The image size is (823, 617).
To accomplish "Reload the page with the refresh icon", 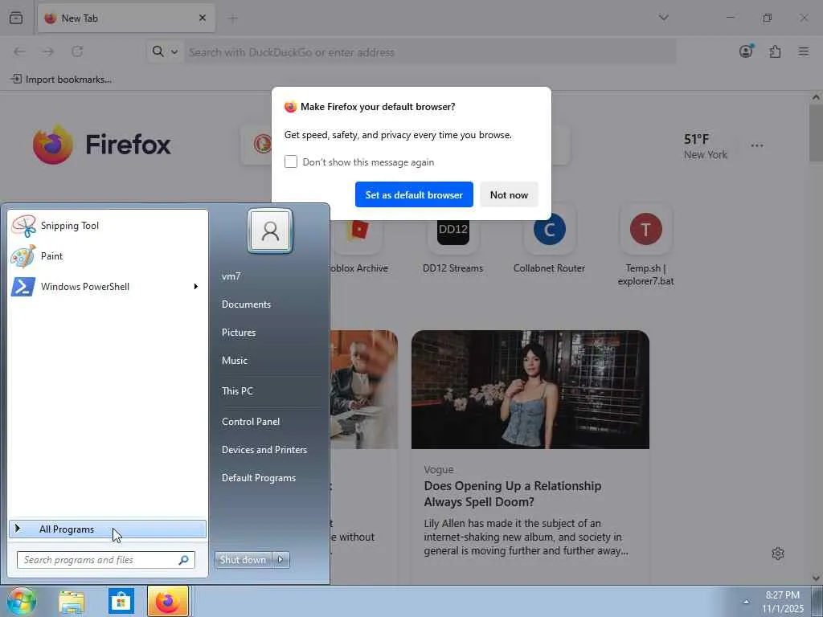I will [77, 51].
